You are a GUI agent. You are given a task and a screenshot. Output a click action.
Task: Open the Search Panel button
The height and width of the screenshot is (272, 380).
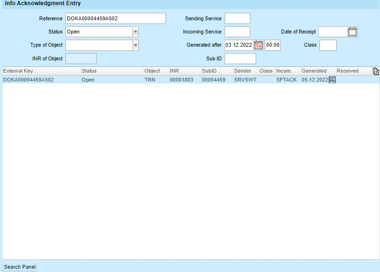20,267
